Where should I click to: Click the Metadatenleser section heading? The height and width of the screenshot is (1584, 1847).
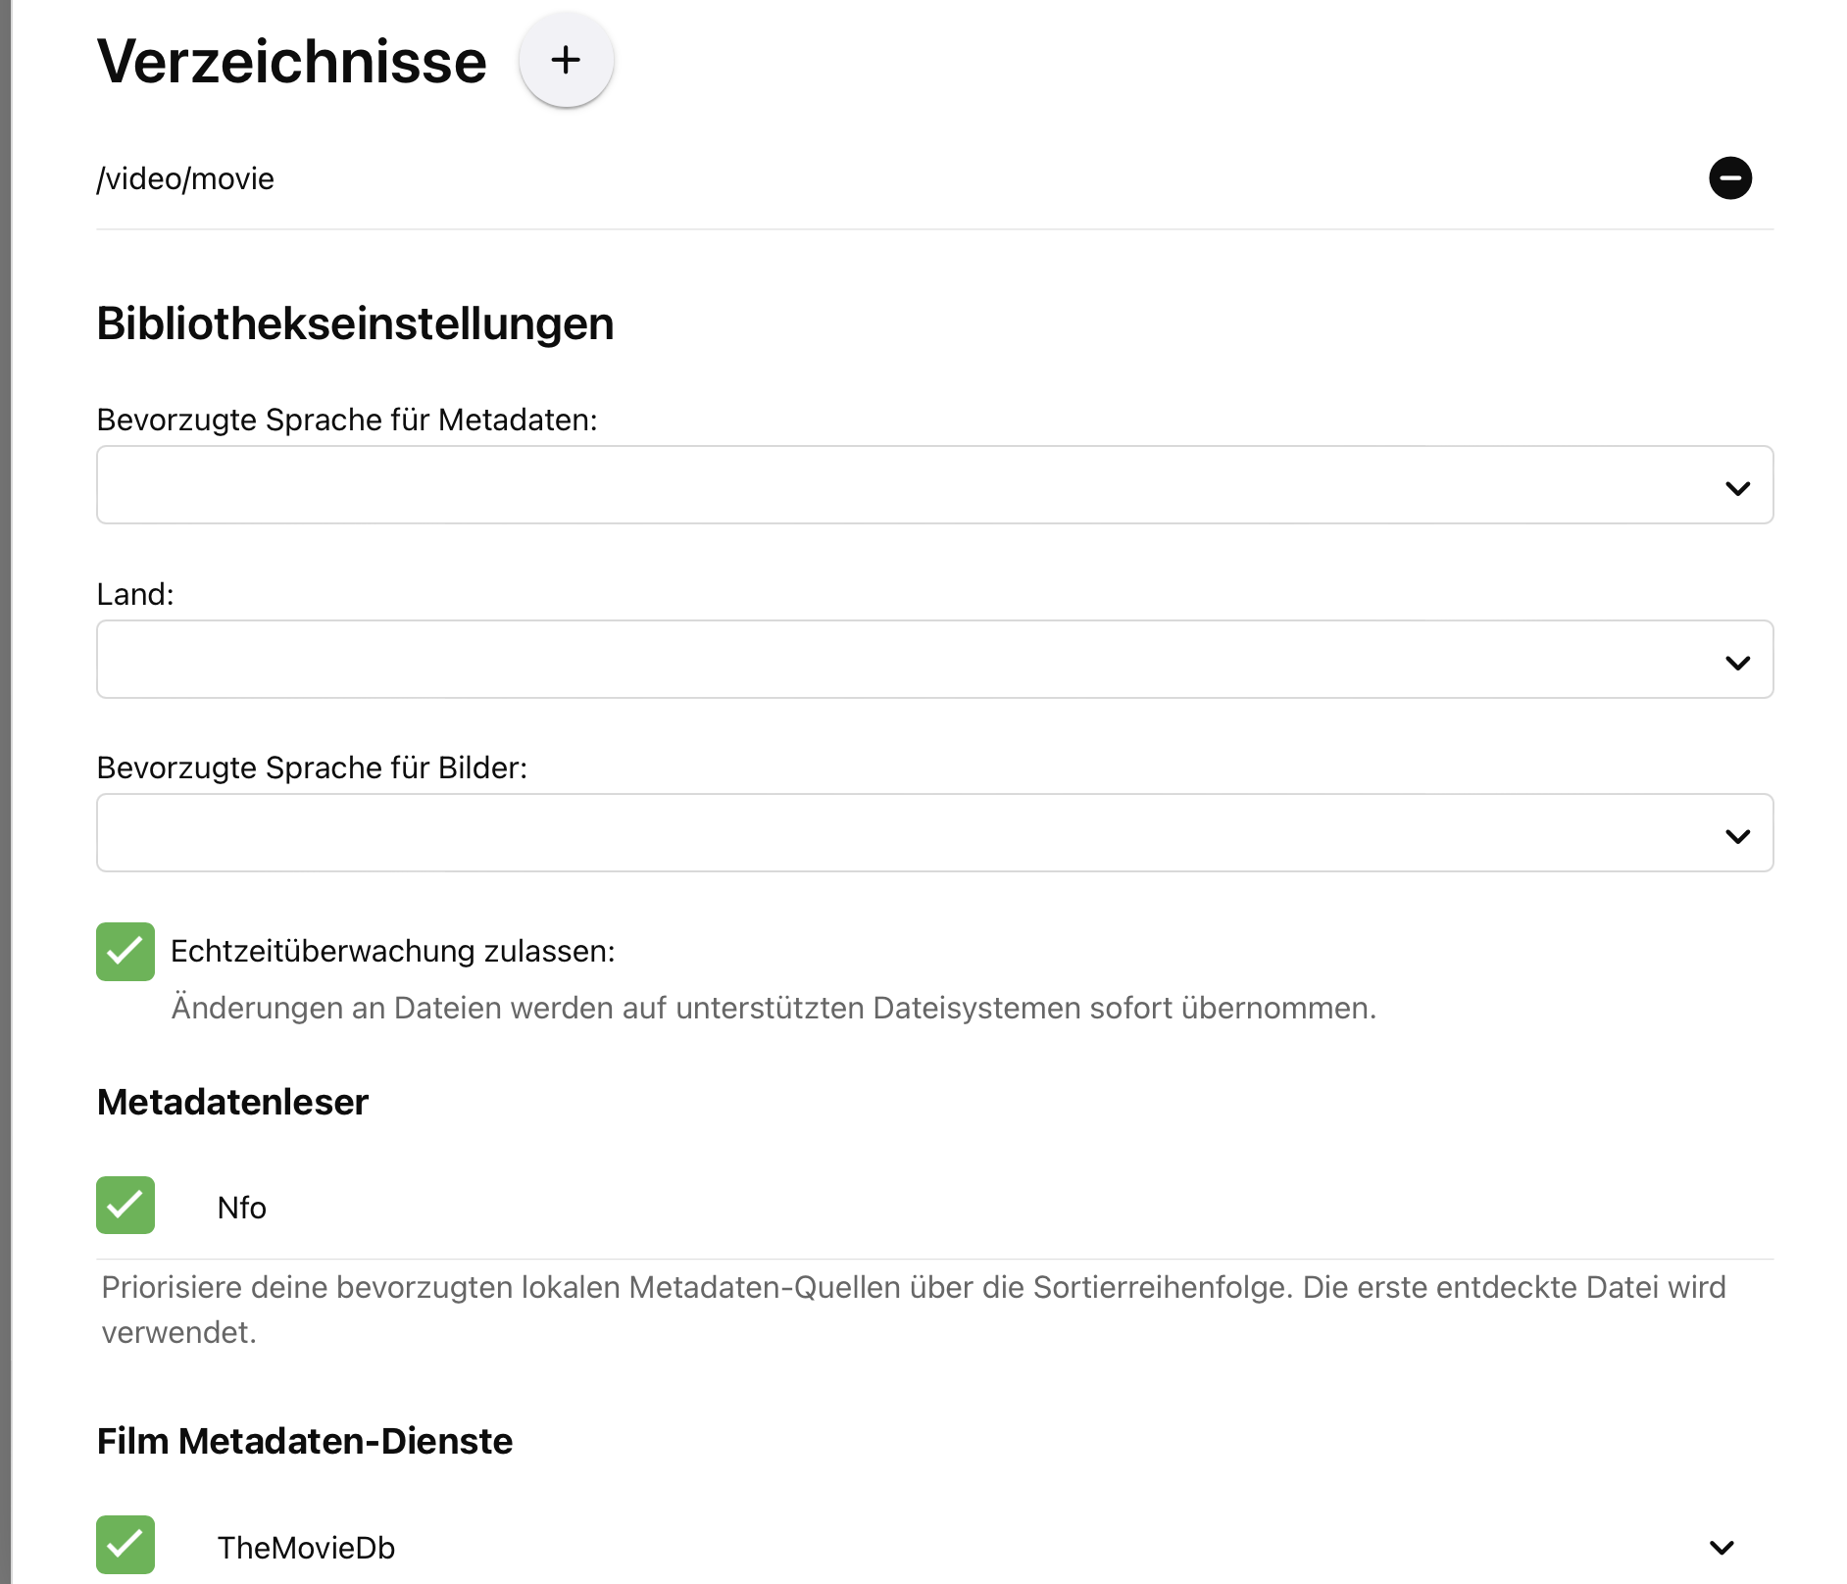pyautogui.click(x=232, y=1103)
